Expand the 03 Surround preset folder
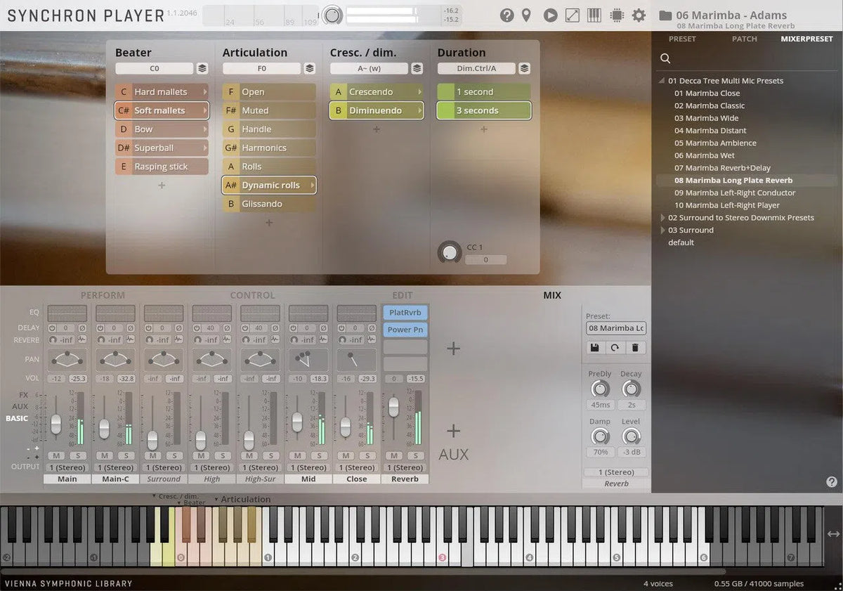The image size is (843, 591). 662,230
